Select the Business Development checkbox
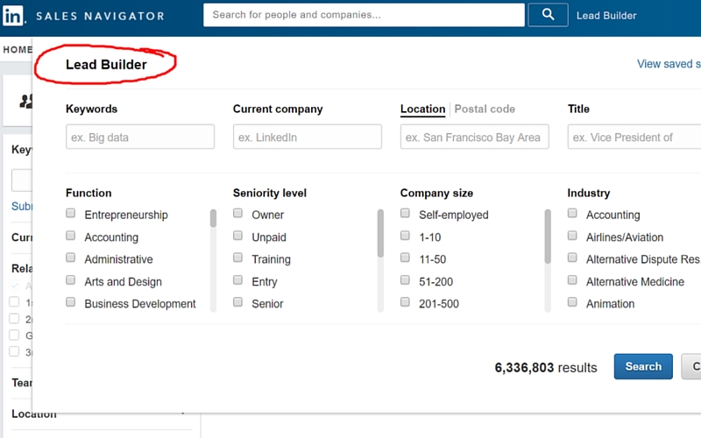This screenshot has width=701, height=438. click(71, 302)
